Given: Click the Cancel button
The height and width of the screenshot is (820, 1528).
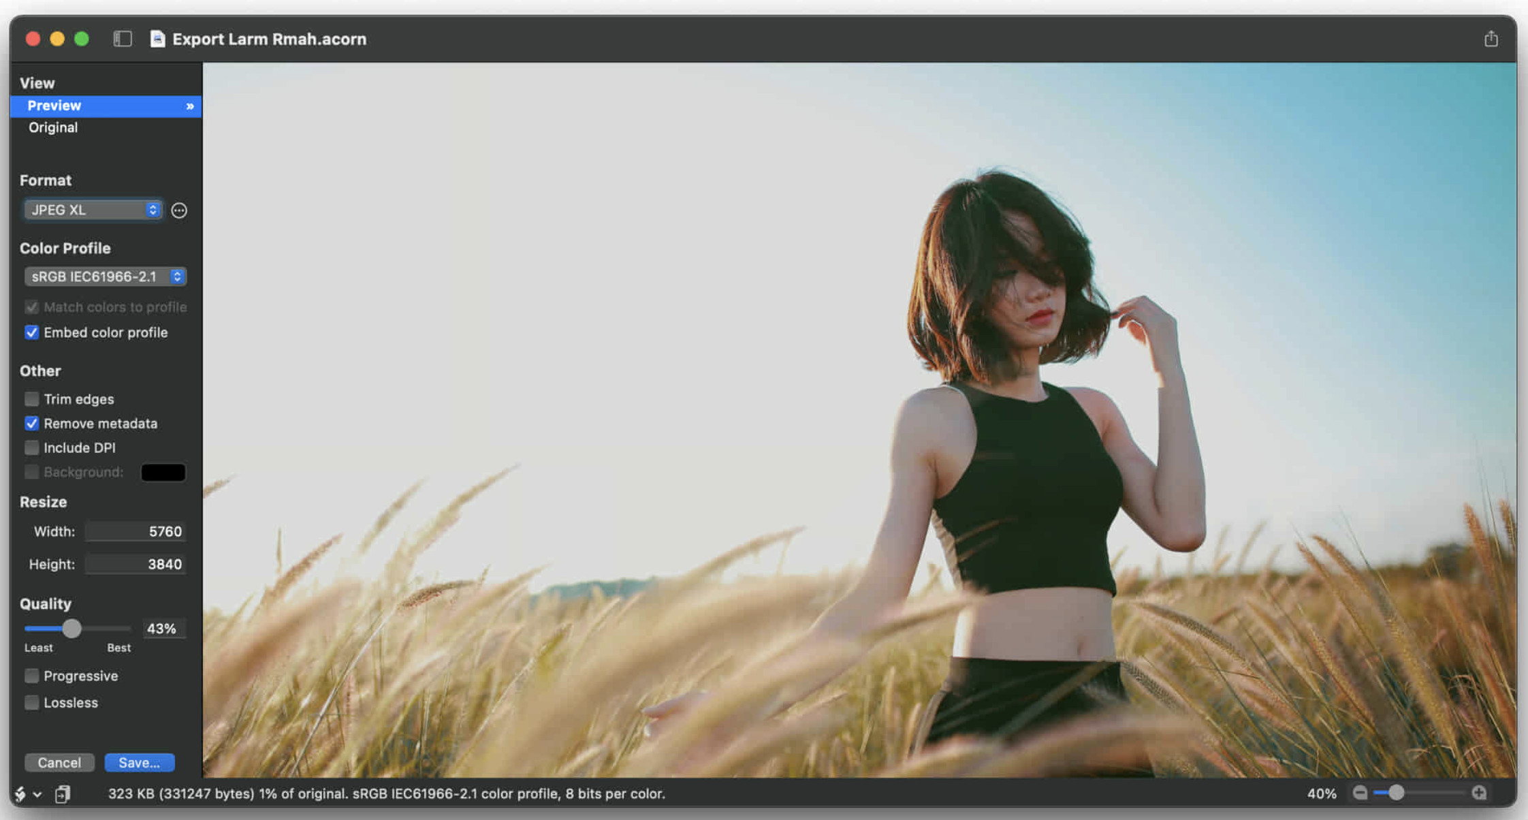Looking at the screenshot, I should [x=59, y=763].
